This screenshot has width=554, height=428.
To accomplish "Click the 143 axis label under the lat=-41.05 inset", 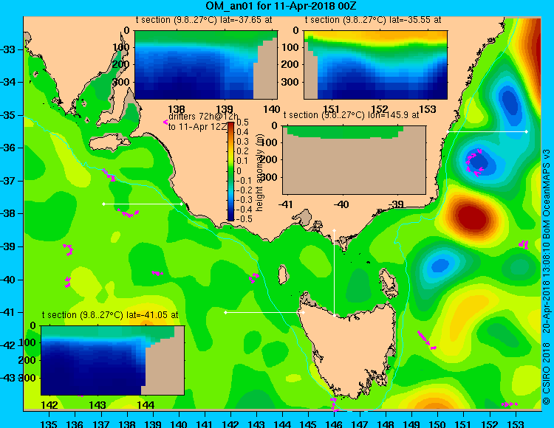I will pos(98,404).
